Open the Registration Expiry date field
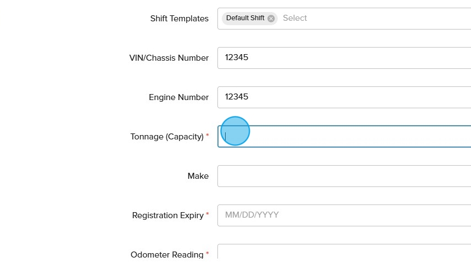Viewport: 471px width, 263px height. click(344, 215)
